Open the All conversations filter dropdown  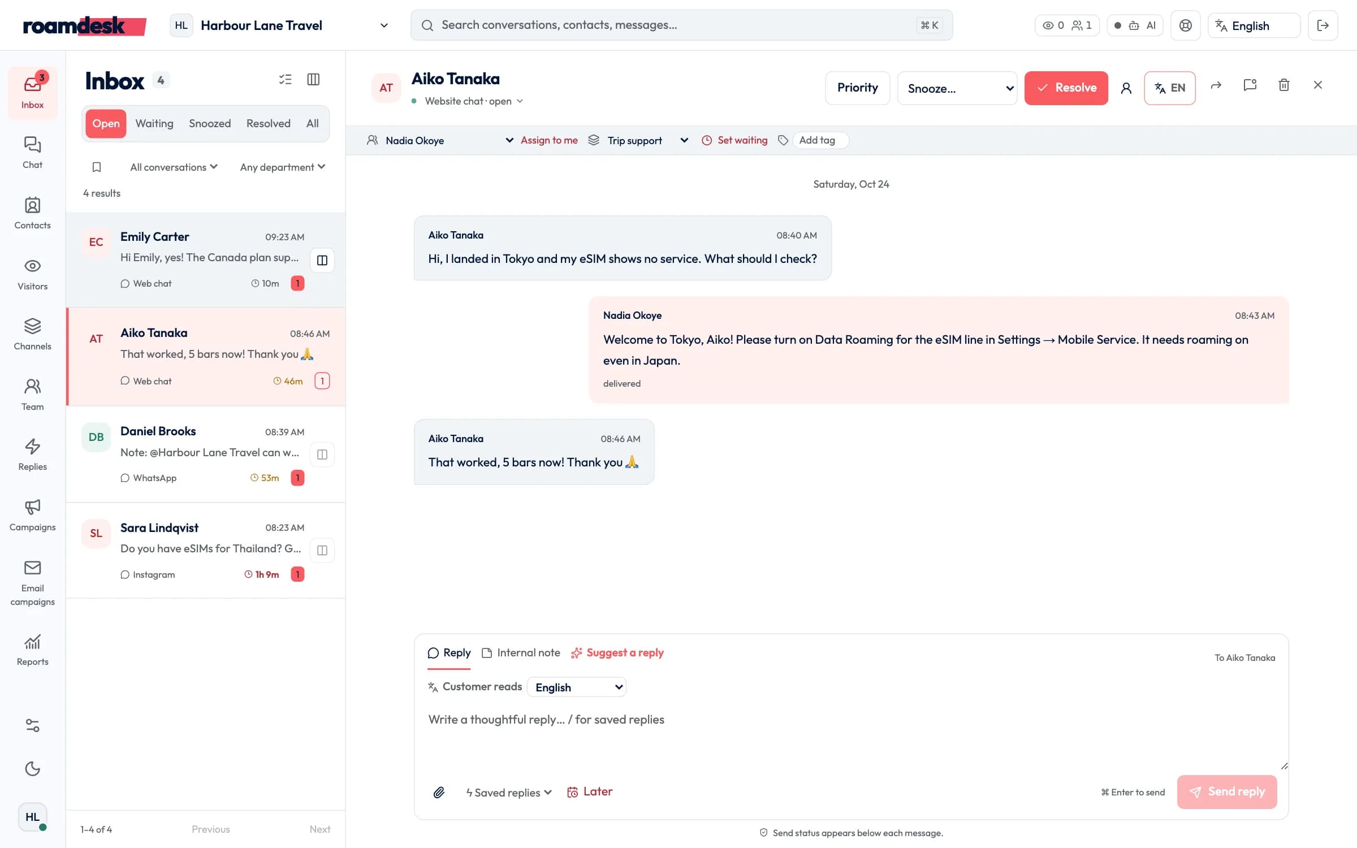174,167
